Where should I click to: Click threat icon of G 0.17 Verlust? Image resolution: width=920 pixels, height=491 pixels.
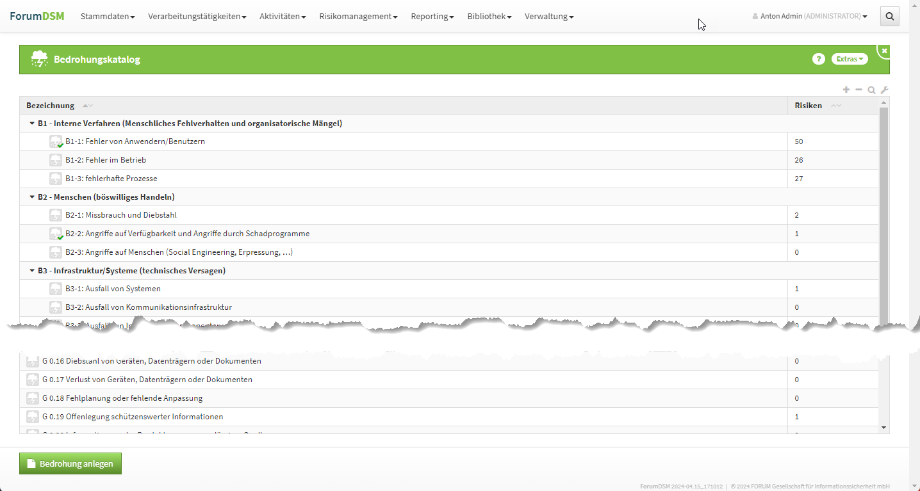(33, 380)
